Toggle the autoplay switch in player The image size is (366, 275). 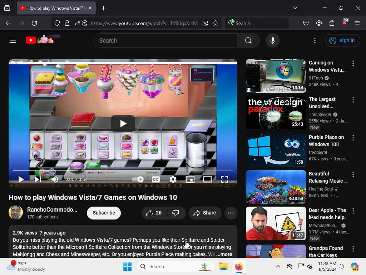[138, 179]
